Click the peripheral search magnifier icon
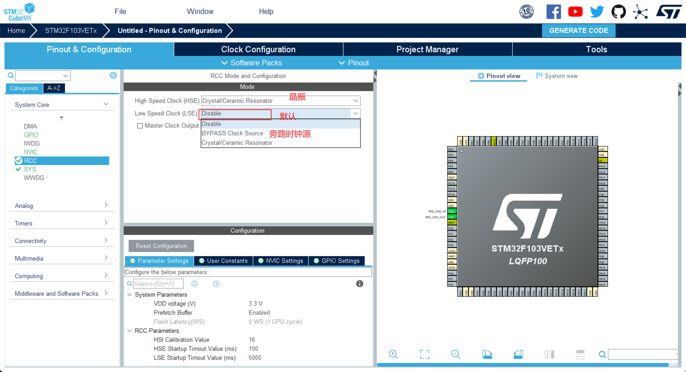This screenshot has height=372, width=686. pos(11,75)
